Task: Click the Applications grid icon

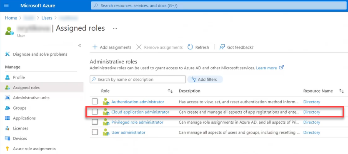Action: [x=8, y=118]
